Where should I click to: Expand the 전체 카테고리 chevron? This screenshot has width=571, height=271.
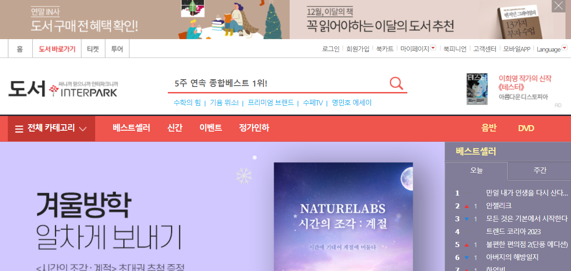(x=83, y=129)
